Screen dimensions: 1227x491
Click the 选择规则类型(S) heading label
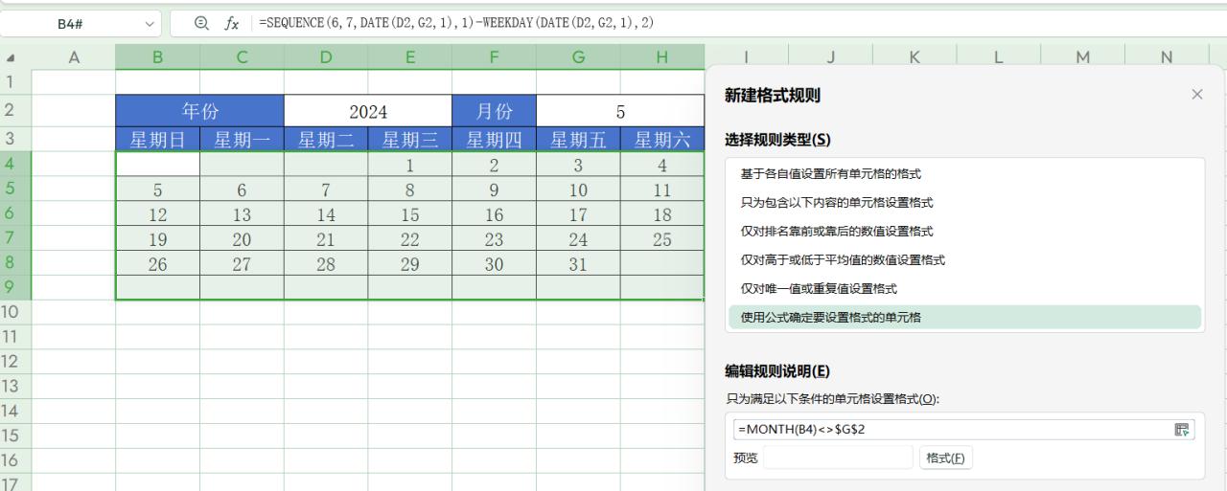click(777, 140)
